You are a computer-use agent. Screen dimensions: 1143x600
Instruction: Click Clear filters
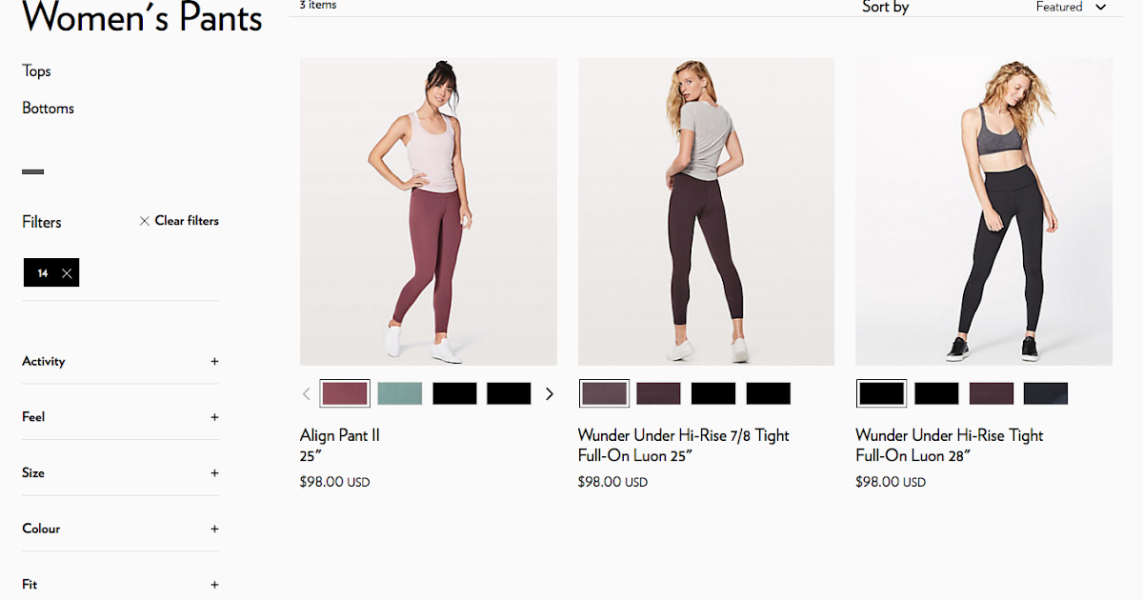tap(186, 220)
